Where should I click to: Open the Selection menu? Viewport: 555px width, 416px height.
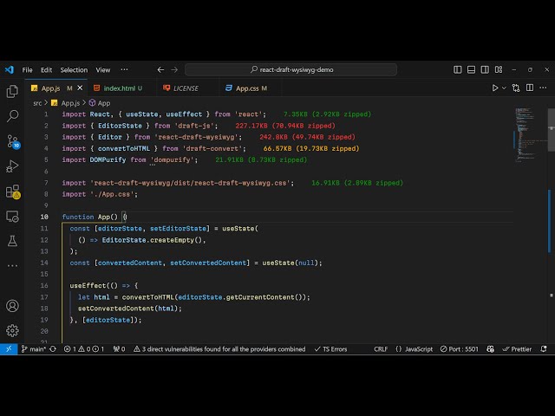pos(74,69)
